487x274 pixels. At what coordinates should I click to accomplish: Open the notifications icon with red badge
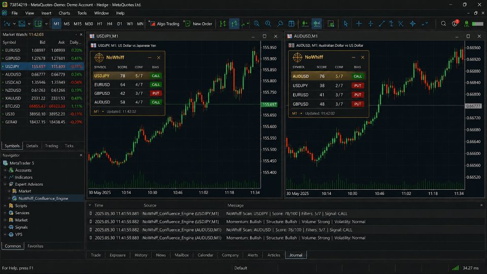coord(455,23)
